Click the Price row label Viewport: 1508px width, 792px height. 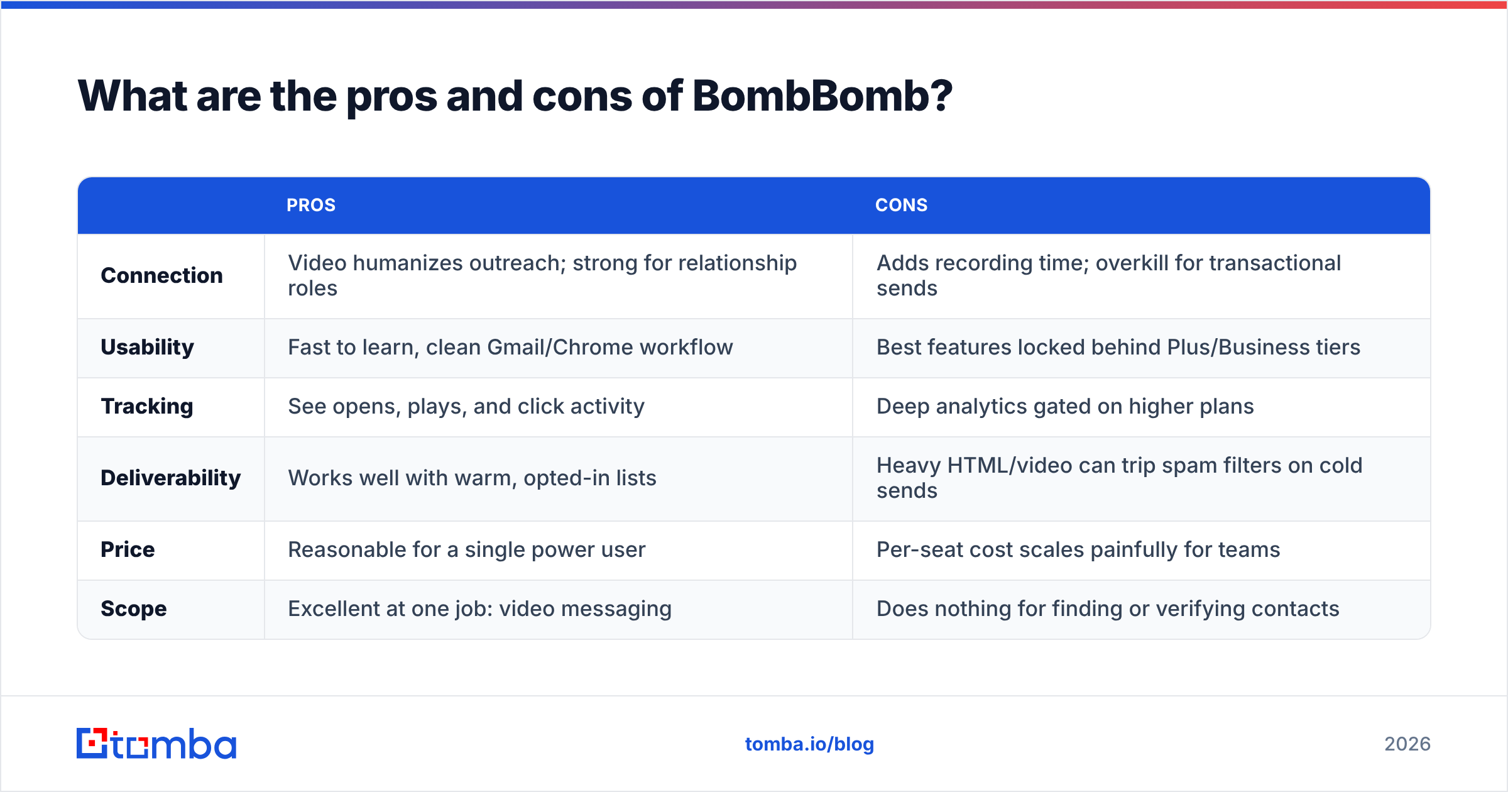pyautogui.click(x=128, y=549)
